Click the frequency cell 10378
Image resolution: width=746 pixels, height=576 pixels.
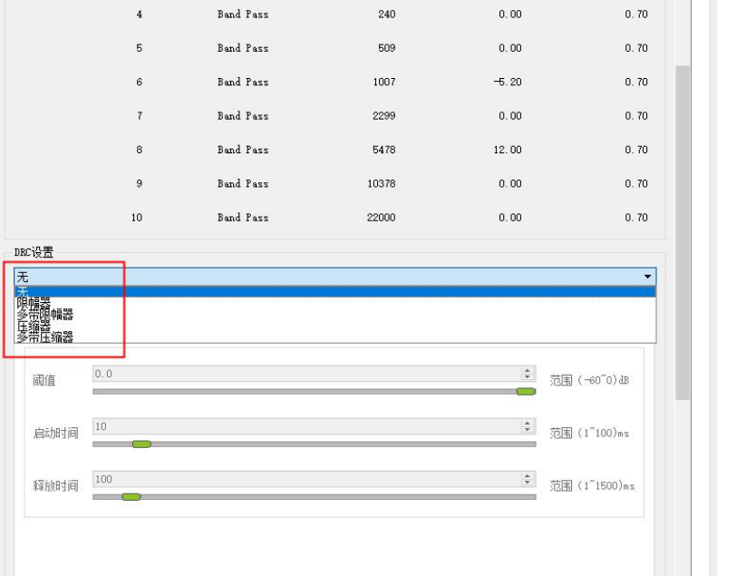coord(381,183)
